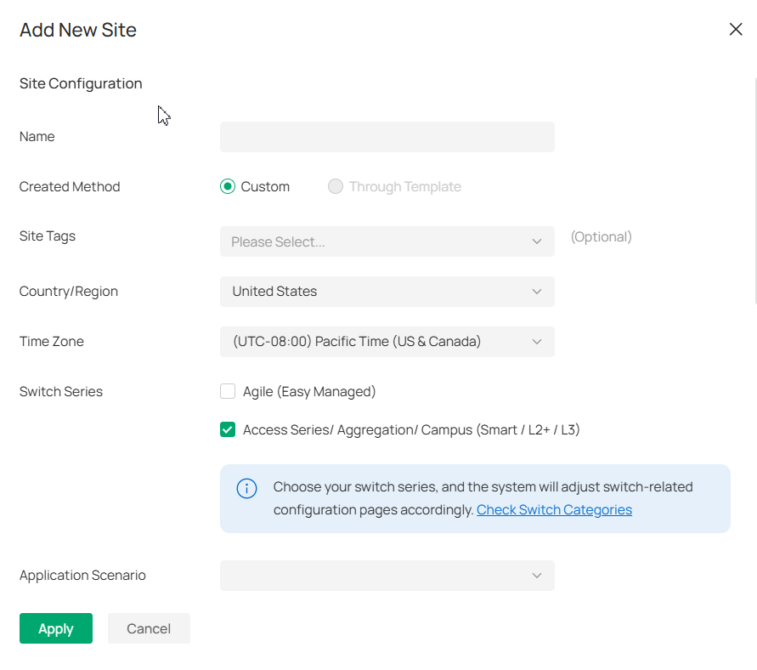Open the empty Application Scenario dropdown
The image size is (757, 670).
(374, 576)
